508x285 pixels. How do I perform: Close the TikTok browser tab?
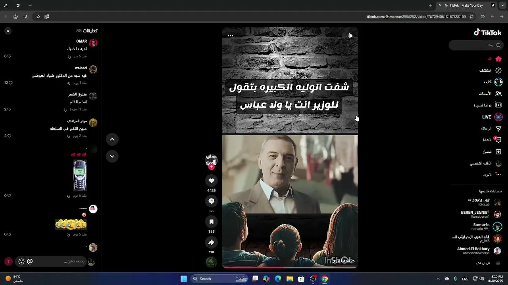[440, 6]
